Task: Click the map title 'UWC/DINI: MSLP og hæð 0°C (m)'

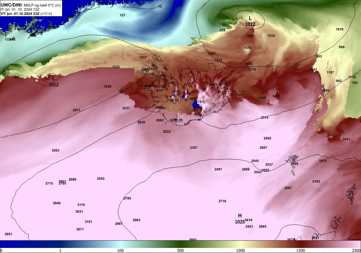Action: pyautogui.click(x=30, y=5)
